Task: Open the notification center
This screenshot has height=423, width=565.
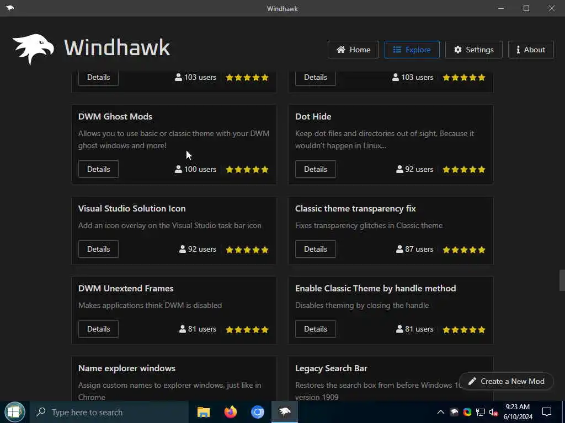Action: click(547, 412)
